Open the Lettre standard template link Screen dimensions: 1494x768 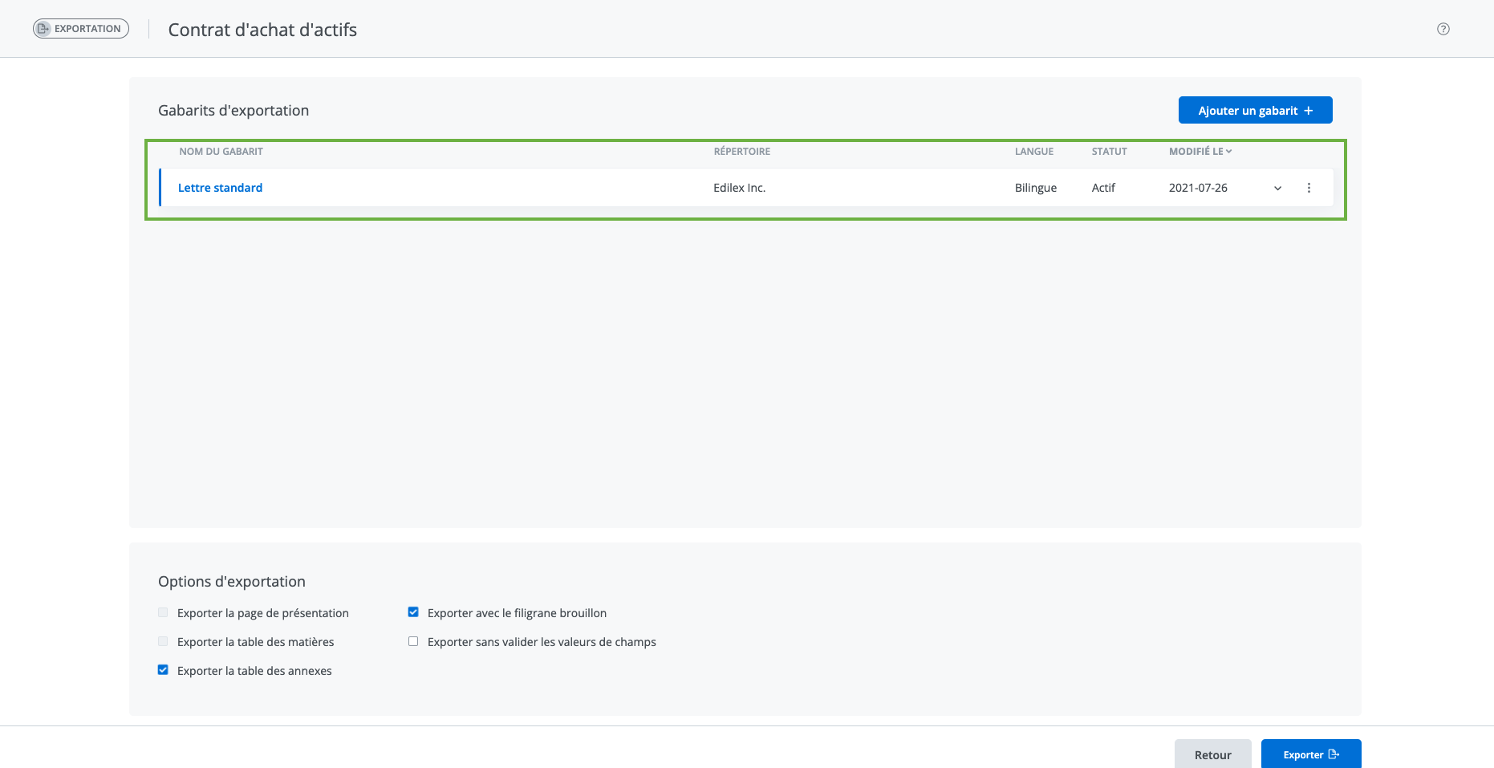point(220,188)
